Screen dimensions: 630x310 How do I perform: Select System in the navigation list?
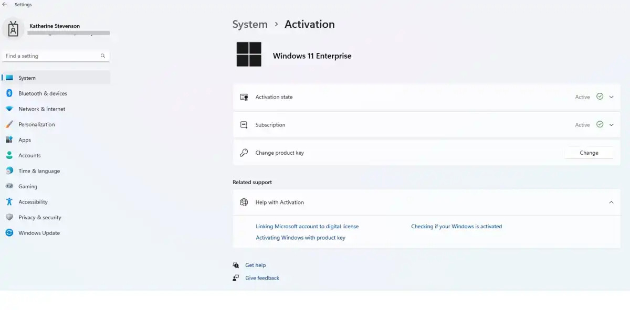point(26,77)
